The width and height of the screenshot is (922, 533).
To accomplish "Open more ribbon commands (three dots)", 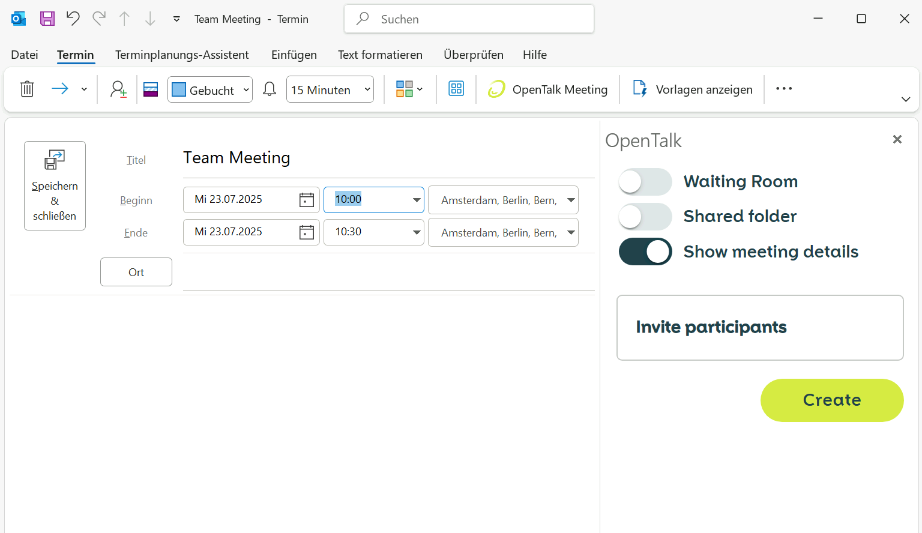I will [x=784, y=89].
